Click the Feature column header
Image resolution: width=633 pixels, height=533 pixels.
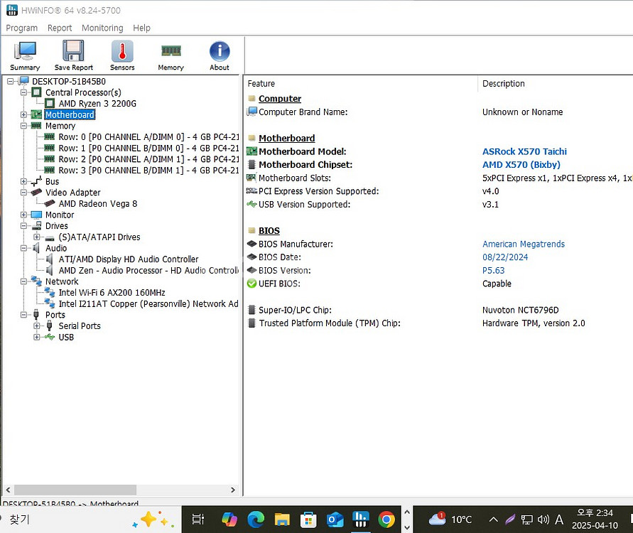click(x=361, y=84)
